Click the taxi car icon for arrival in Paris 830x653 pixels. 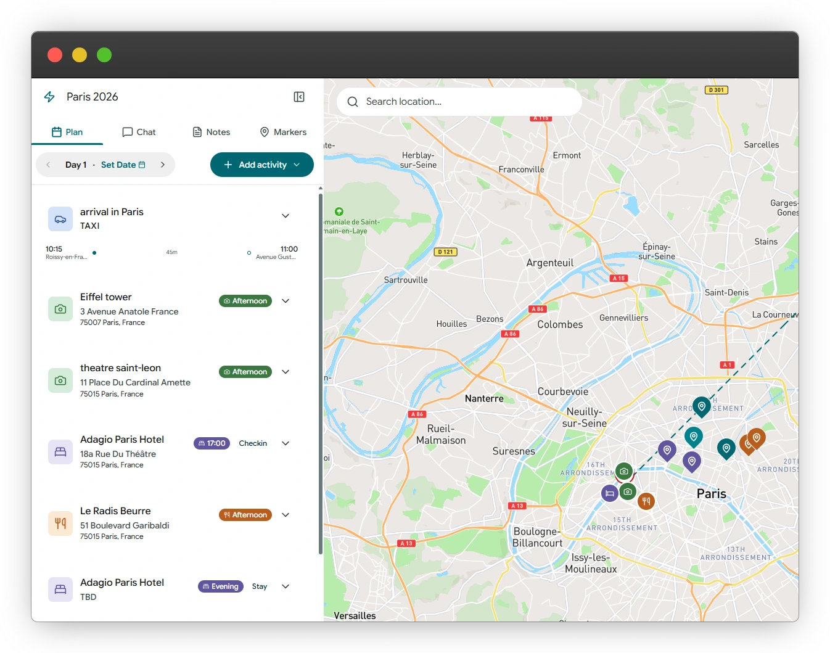tap(60, 219)
